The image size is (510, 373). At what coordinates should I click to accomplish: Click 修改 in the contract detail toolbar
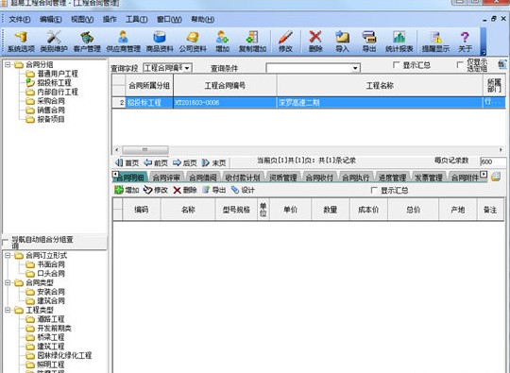pos(156,190)
